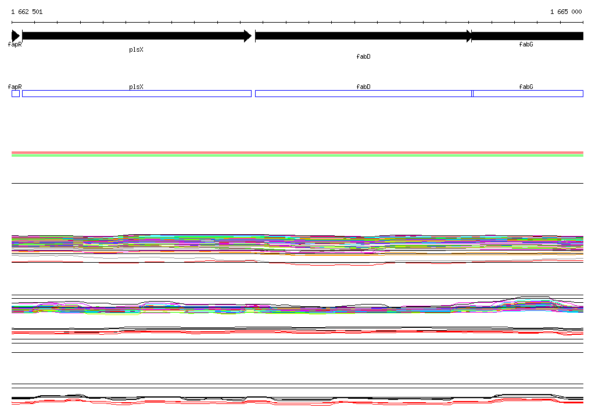
Task: Select the fabD blue outlined box
Action: [x=363, y=94]
